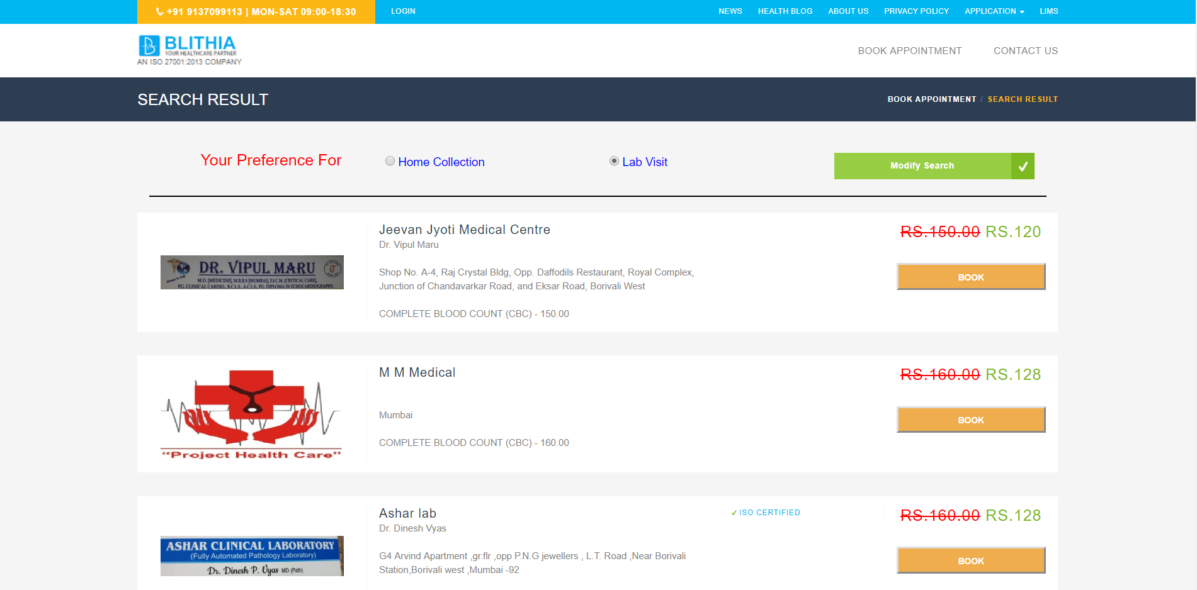Image resolution: width=1197 pixels, height=590 pixels.
Task: Click the Jeevan Jyoti Medical Centre title
Action: (x=465, y=230)
